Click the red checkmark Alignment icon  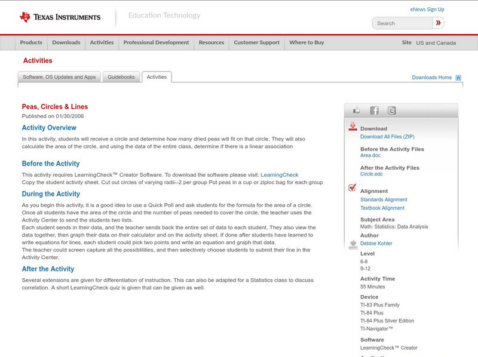pyautogui.click(x=353, y=187)
